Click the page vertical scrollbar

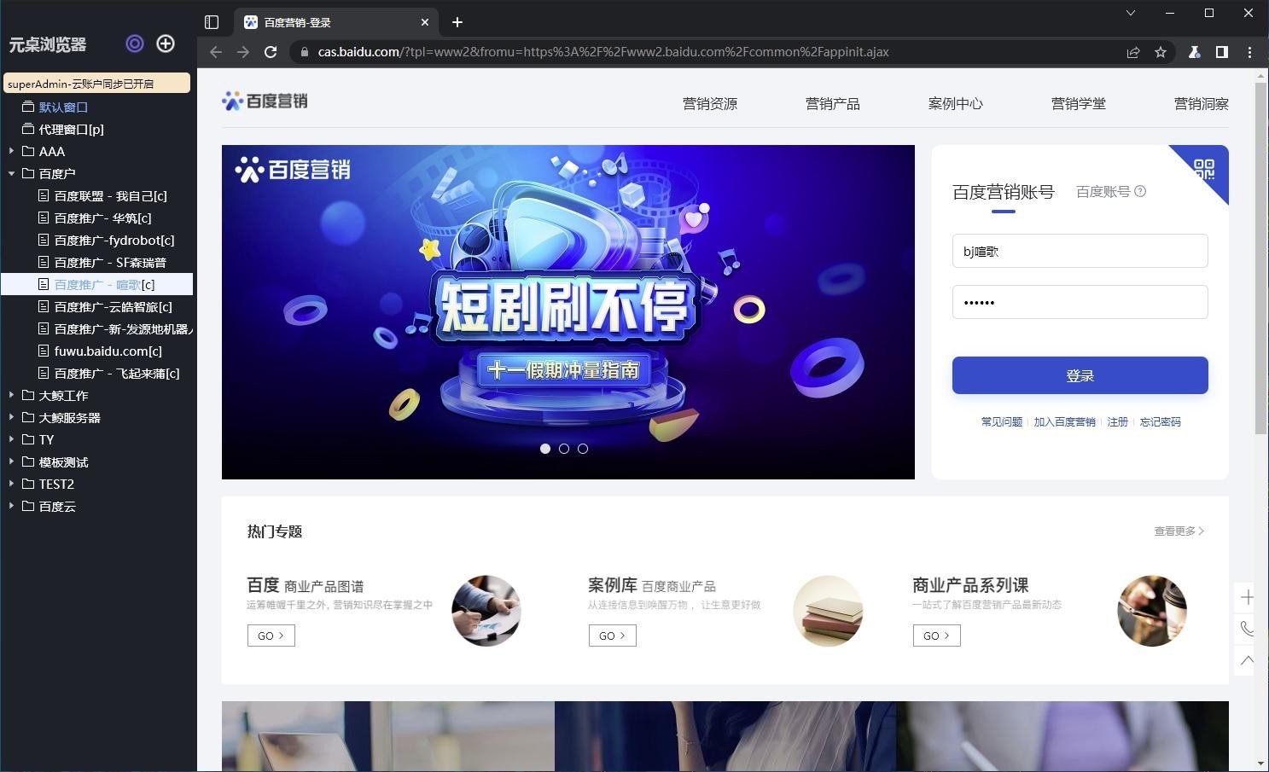coord(1261,258)
